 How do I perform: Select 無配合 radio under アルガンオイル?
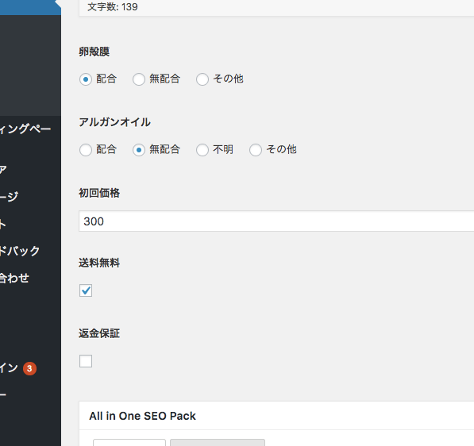139,150
